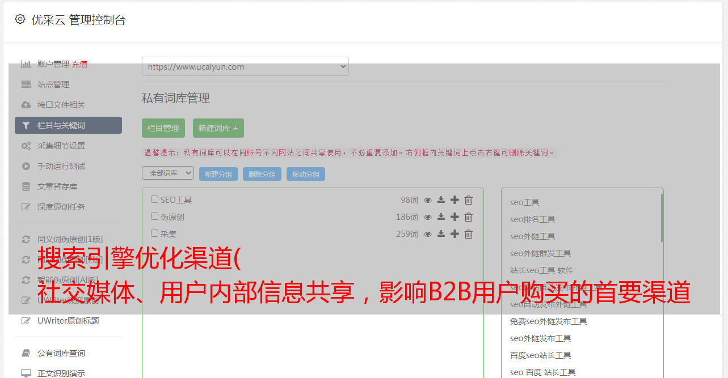Download the 采集 word library
This screenshot has height=378, width=728.
441,234
